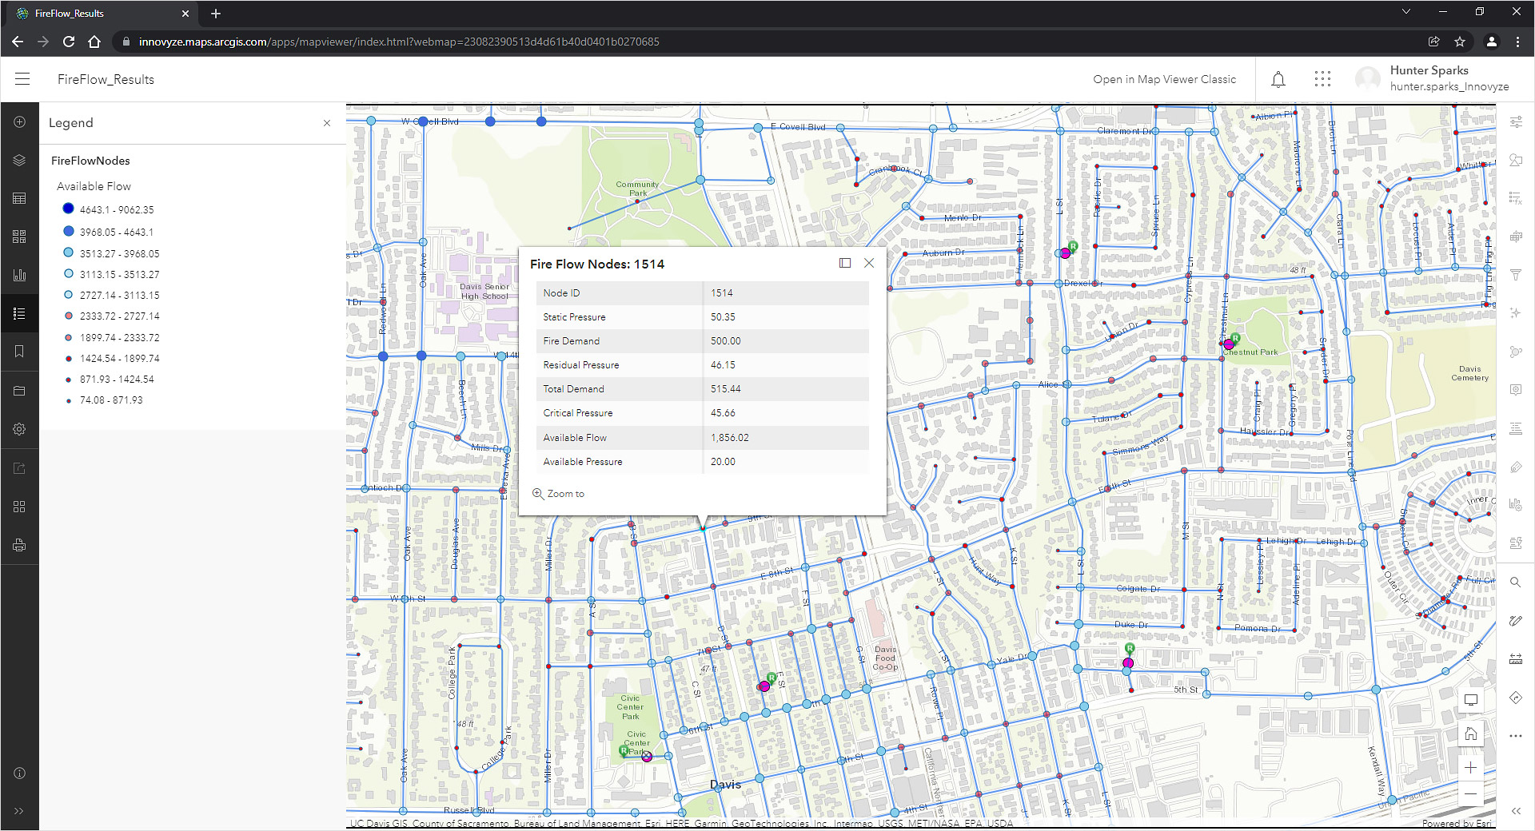Click the Bookmarks icon in left toolbar
The width and height of the screenshot is (1535, 831).
19,352
